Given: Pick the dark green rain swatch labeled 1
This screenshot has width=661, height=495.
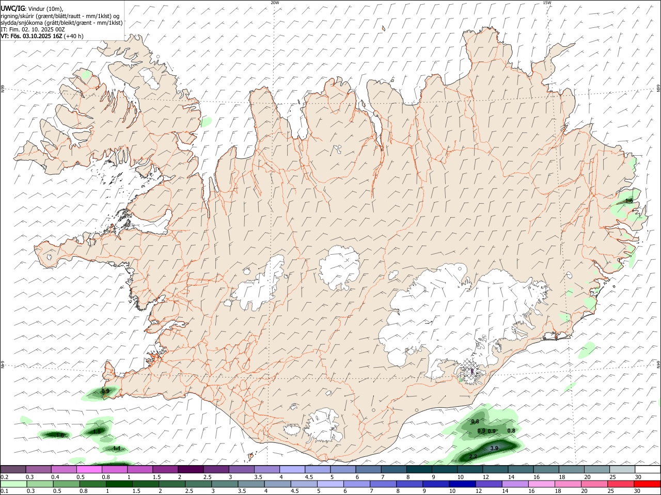Looking at the screenshot, I should coord(119,484).
